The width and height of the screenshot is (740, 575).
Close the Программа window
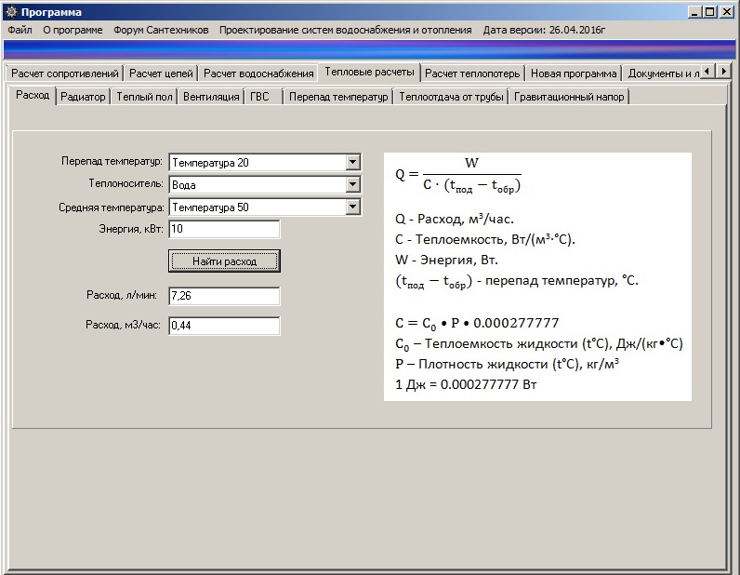point(727,12)
